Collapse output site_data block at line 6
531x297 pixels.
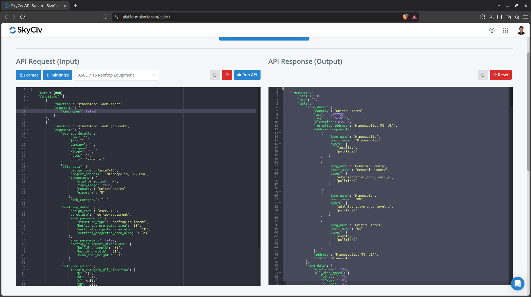[x=280, y=107]
